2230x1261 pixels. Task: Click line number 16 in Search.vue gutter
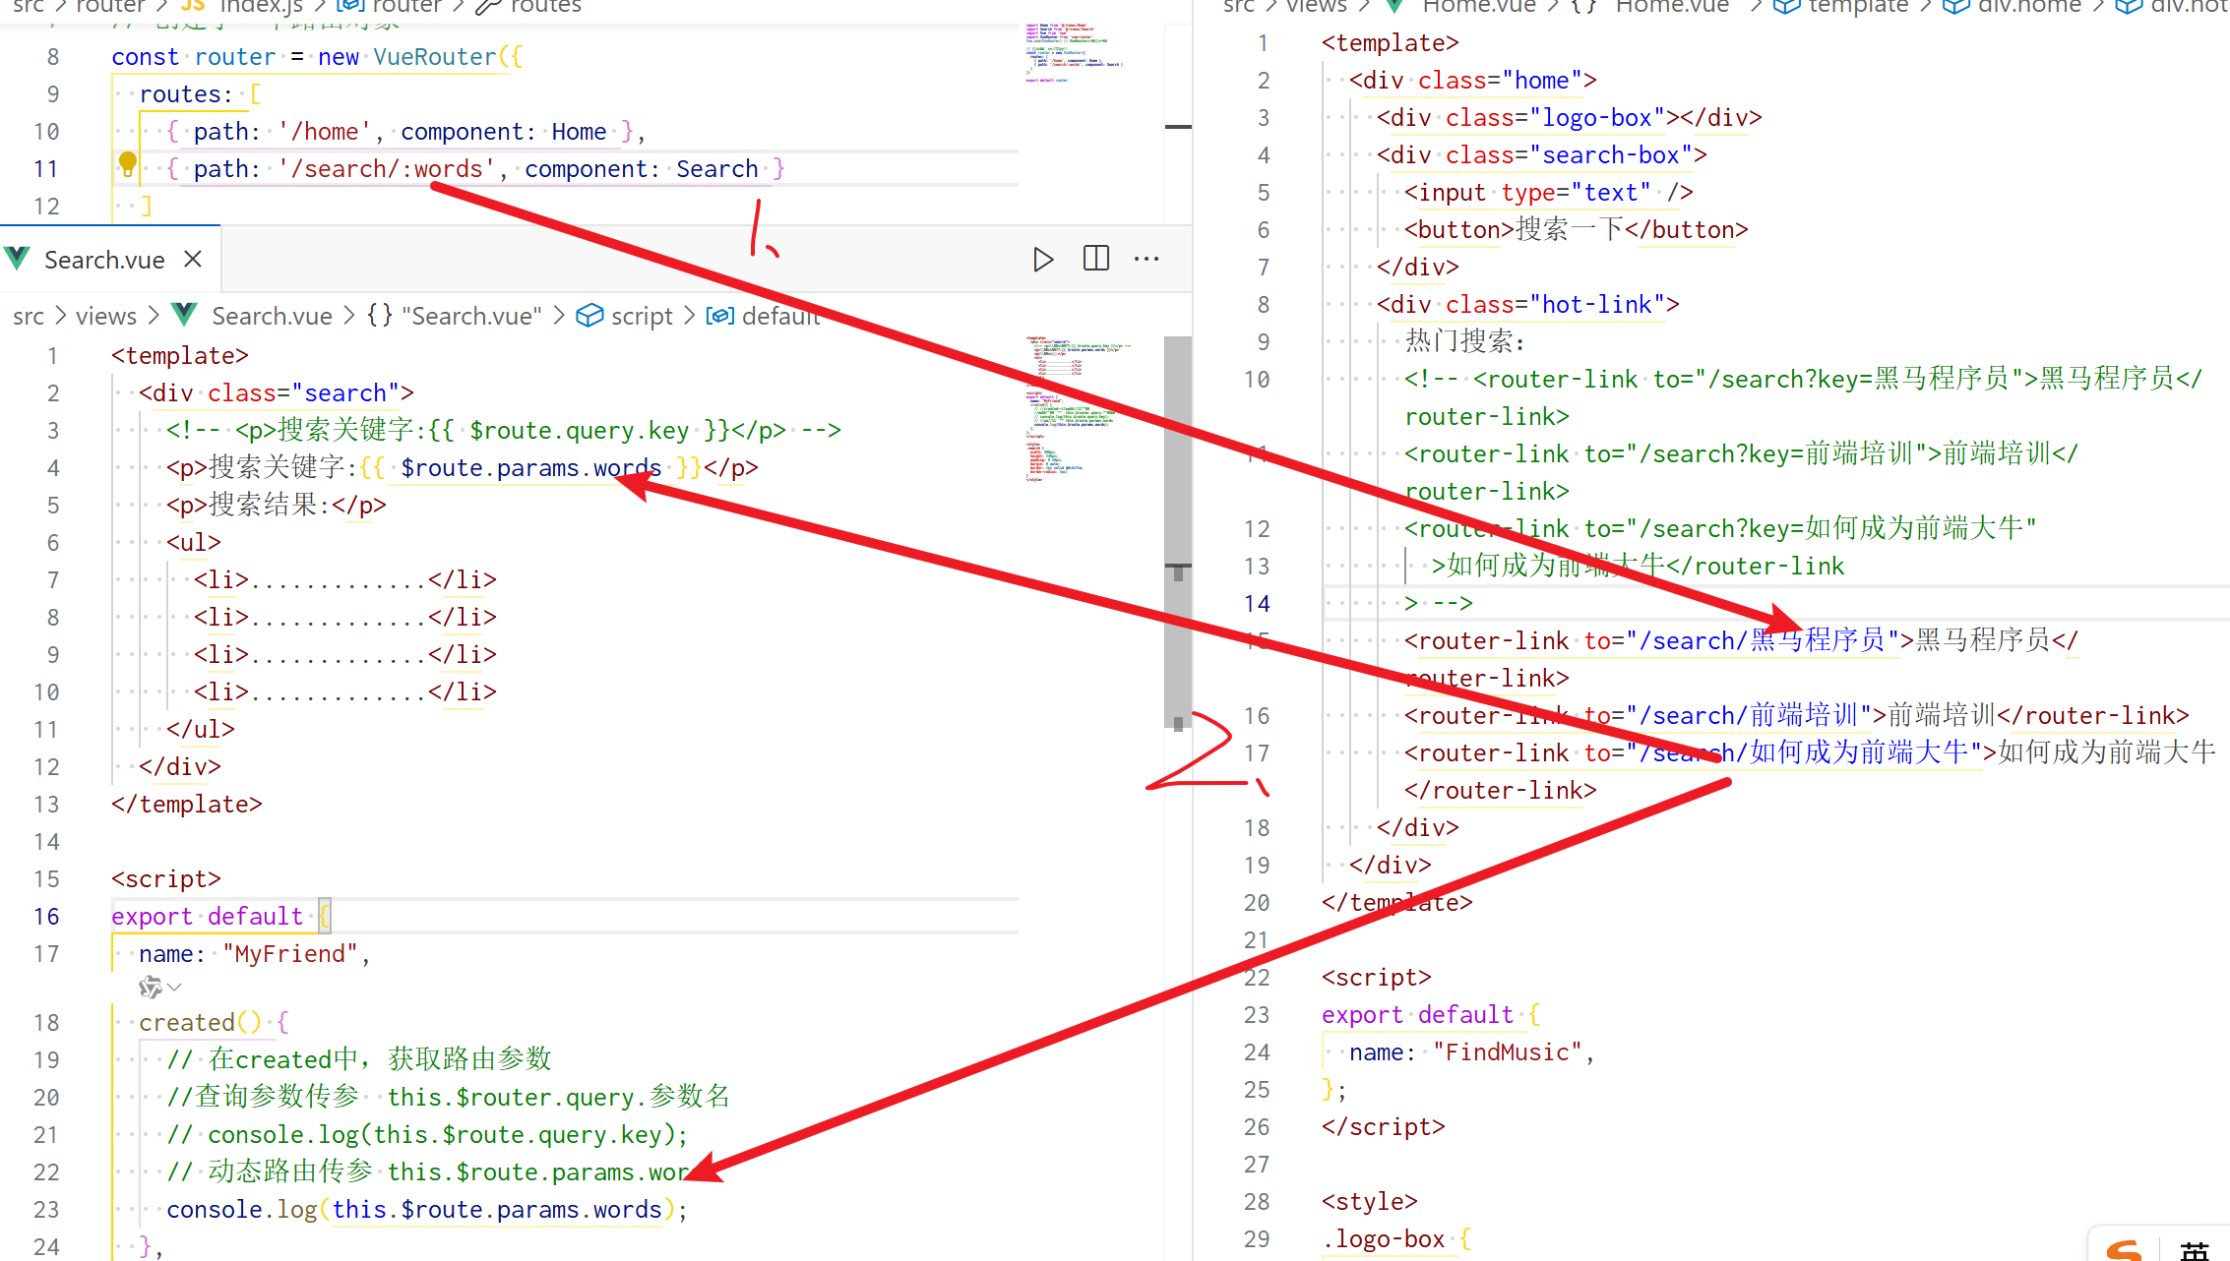click(x=46, y=917)
